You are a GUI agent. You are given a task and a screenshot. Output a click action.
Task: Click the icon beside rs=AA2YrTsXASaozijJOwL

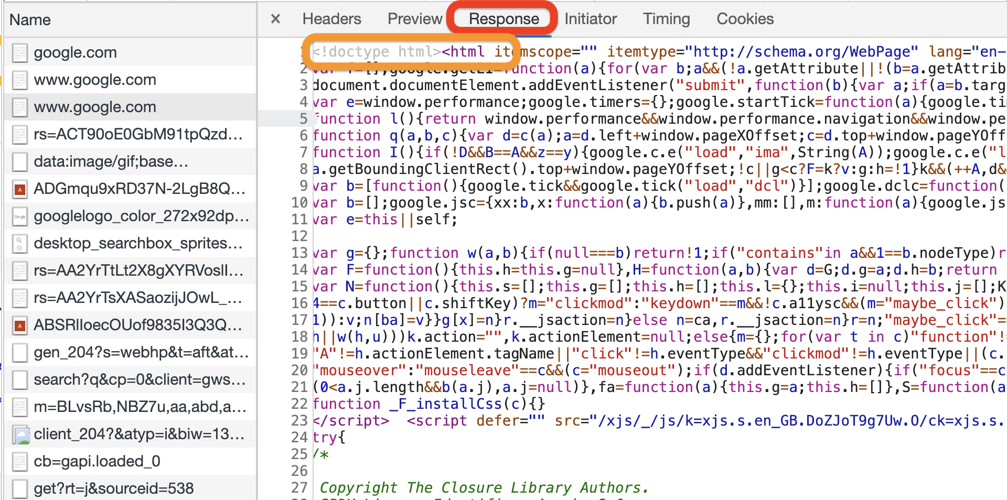[x=20, y=298]
